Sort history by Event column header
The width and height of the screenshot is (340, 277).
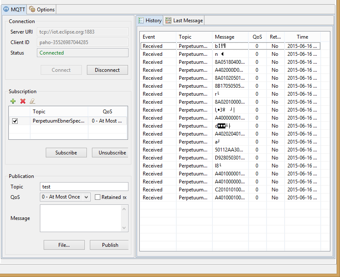tap(158, 37)
